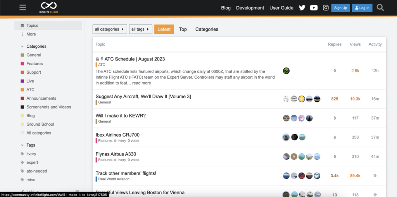This screenshot has height=197, width=397.
Task: Click last avatar in Suggest Any Aircraft row
Action: point(317,99)
